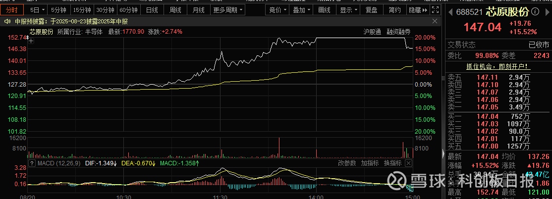552x199 pixels.
Task: Select the 分时 intraday tab
Action: click(11, 10)
